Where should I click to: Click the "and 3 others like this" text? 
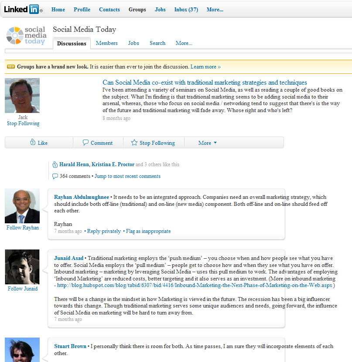[157, 164]
